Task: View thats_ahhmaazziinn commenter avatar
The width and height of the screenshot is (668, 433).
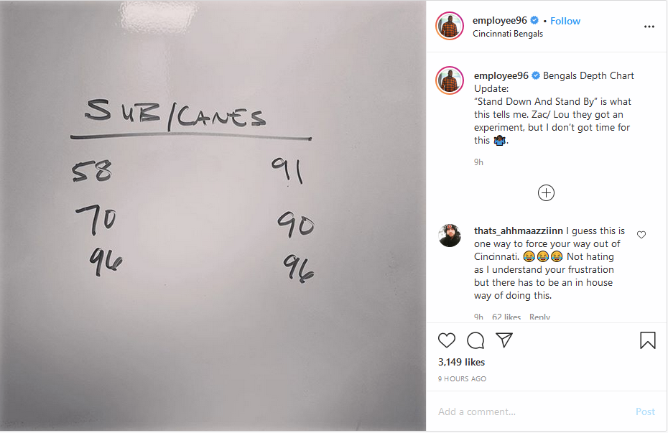Action: (x=450, y=236)
